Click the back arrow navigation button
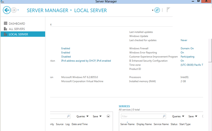 coord(7,10)
